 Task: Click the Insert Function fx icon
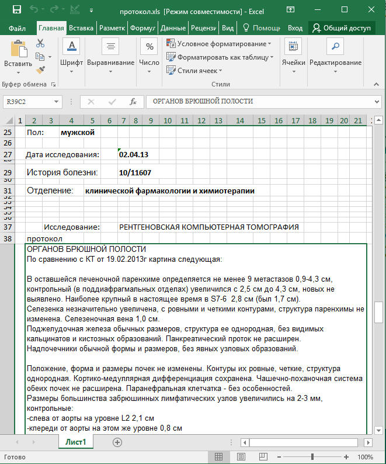133,101
